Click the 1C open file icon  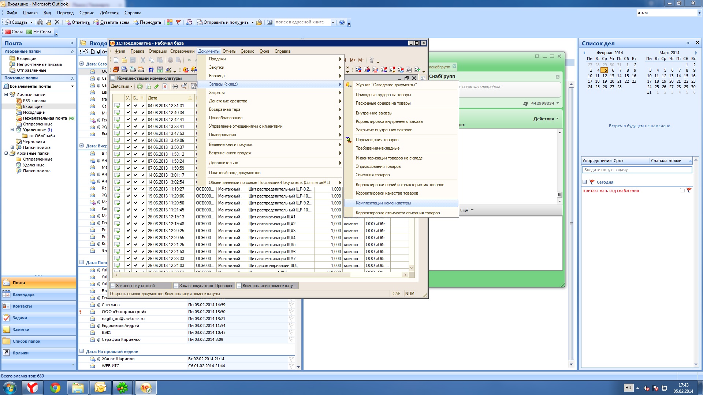coord(124,60)
